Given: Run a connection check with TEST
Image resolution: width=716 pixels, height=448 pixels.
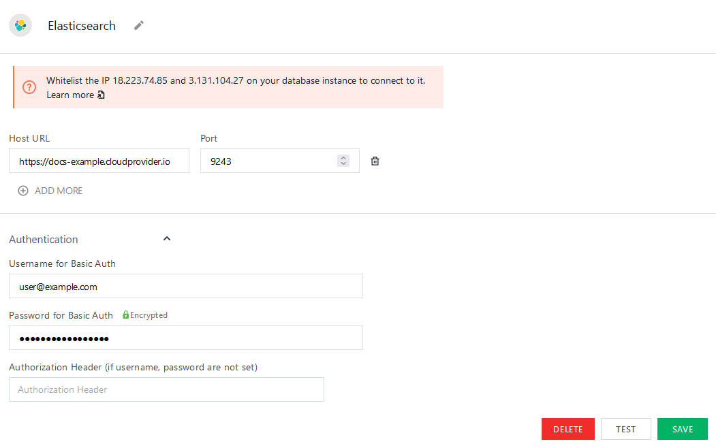Looking at the screenshot, I should (x=625, y=429).
